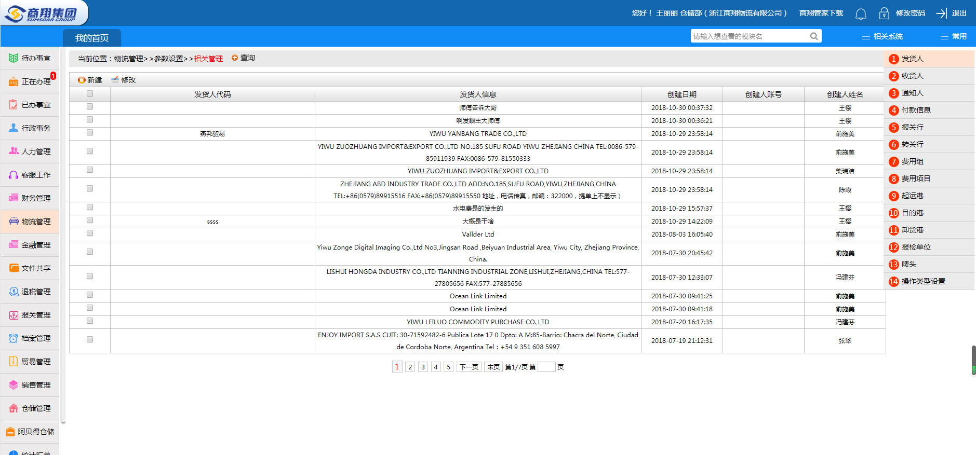
Task: Click the 财务管理 sidebar icon
Action: click(14, 198)
